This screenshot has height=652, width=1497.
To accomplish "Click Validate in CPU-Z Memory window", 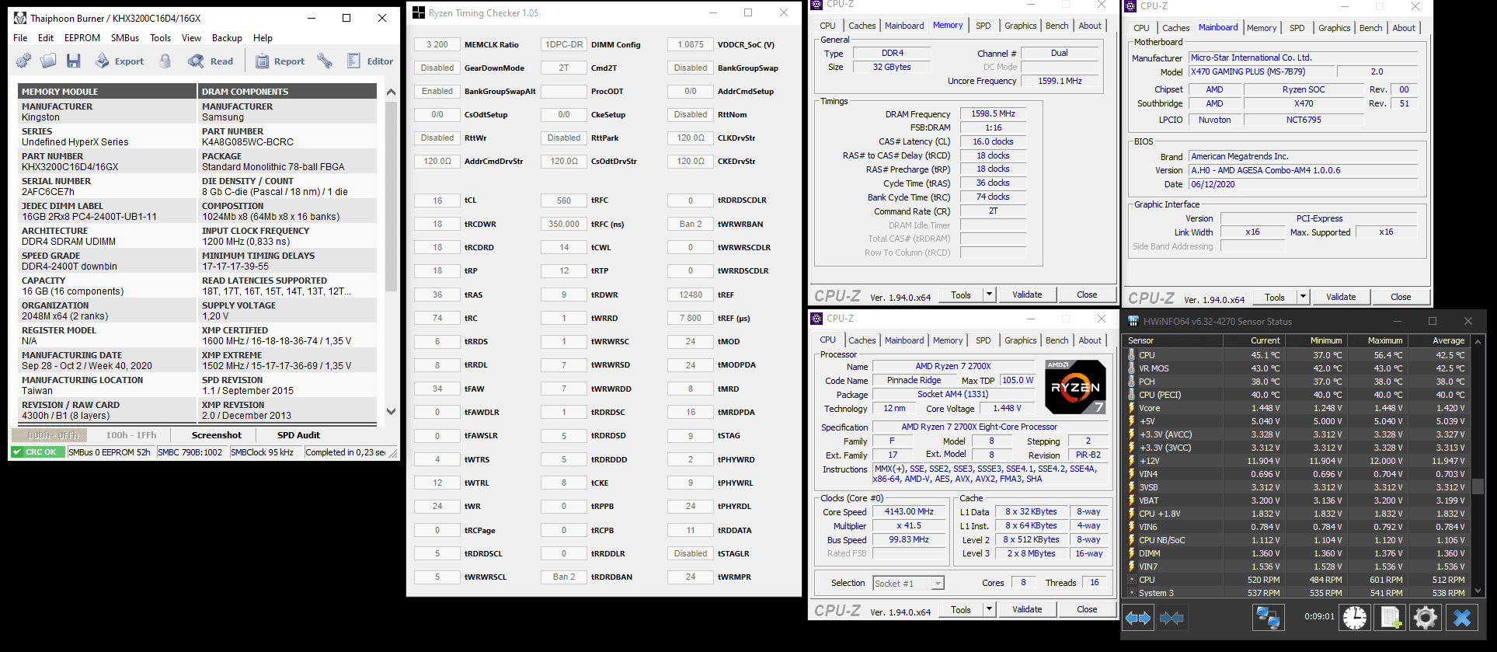I will (x=1027, y=295).
